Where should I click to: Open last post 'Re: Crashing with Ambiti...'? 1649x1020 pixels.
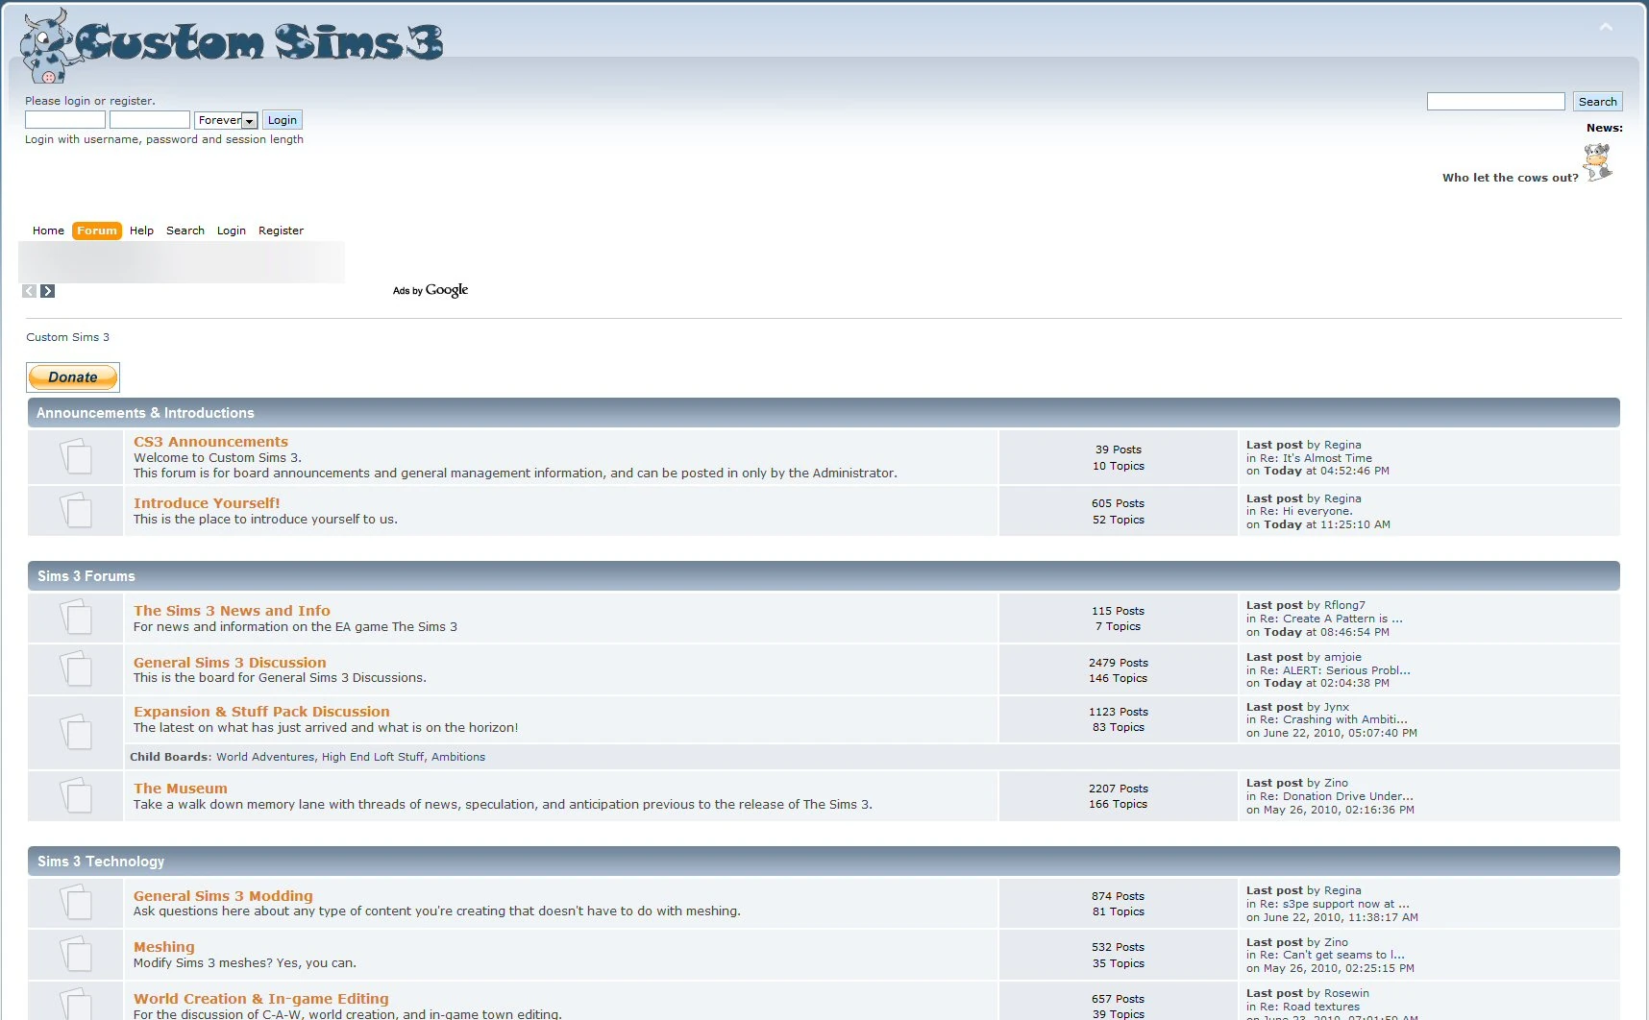tap(1334, 719)
